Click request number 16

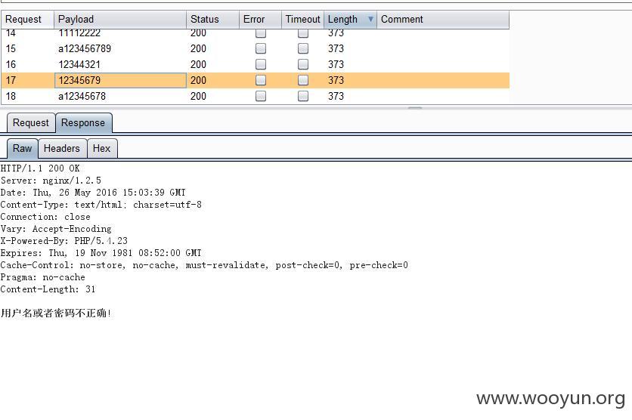pos(11,64)
